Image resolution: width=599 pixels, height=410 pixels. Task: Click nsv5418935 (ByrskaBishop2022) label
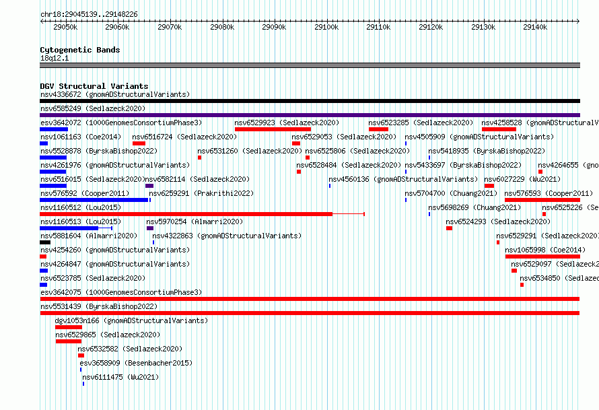487,151
